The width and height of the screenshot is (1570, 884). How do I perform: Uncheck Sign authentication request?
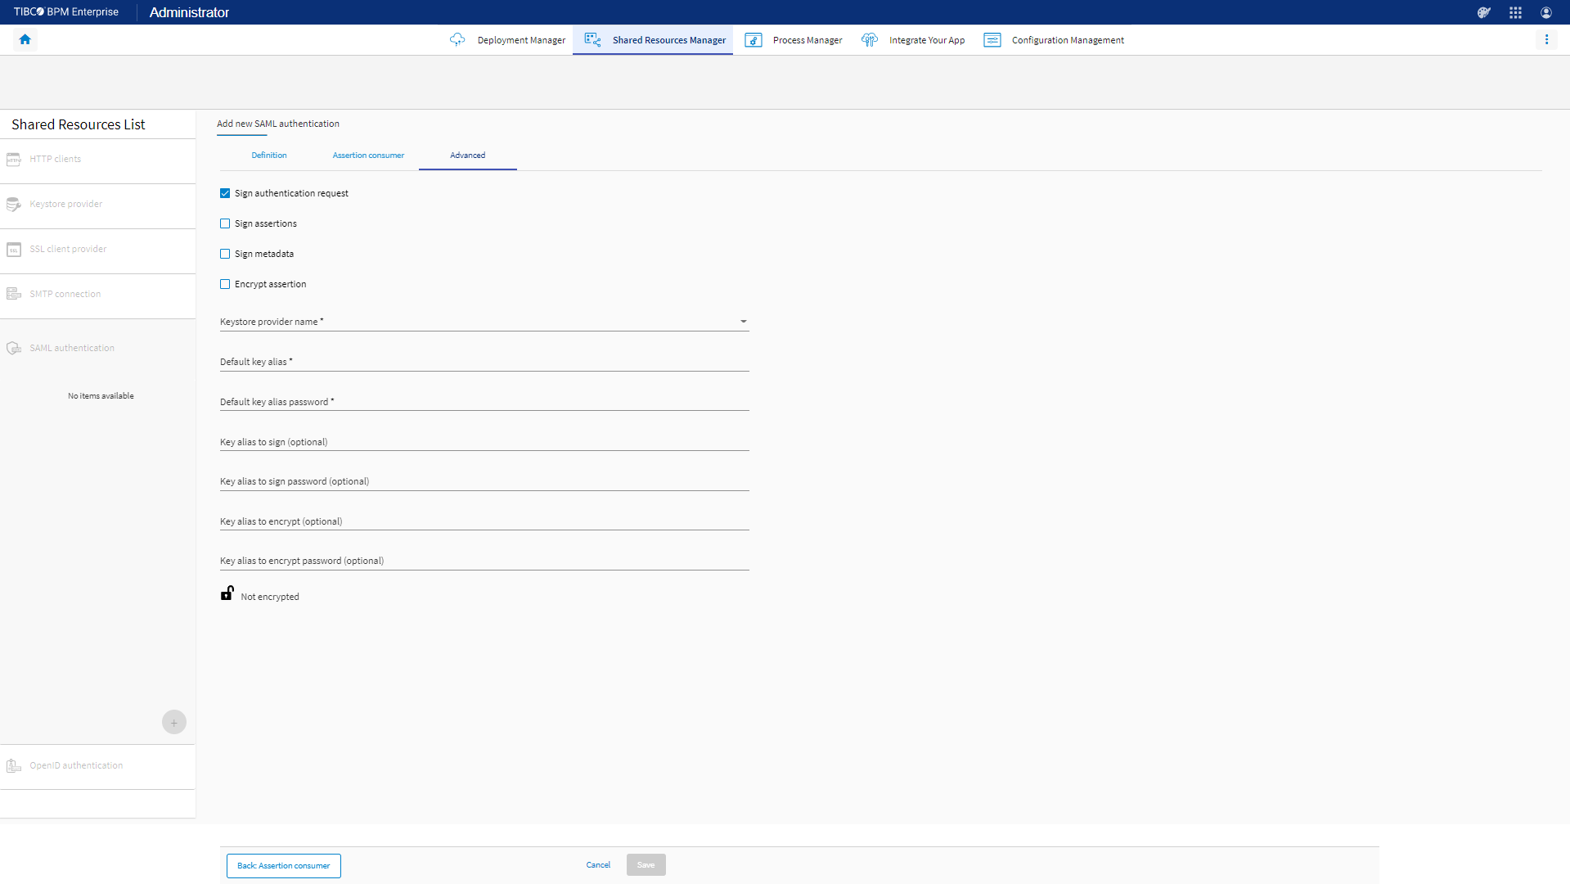point(225,193)
